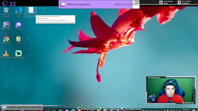Open the Stream Avatars desktop shortcut
Viewport: 198px width, 111px height.
(x=6, y=26)
